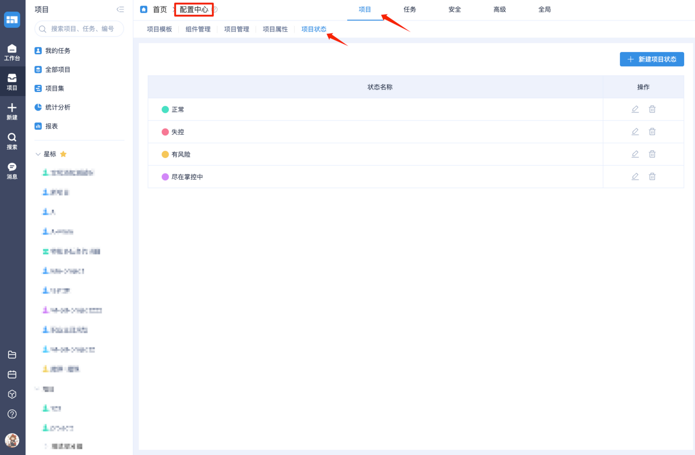Click edit pencil icon for 有风险 row
Image resolution: width=695 pixels, height=455 pixels.
pyautogui.click(x=635, y=154)
